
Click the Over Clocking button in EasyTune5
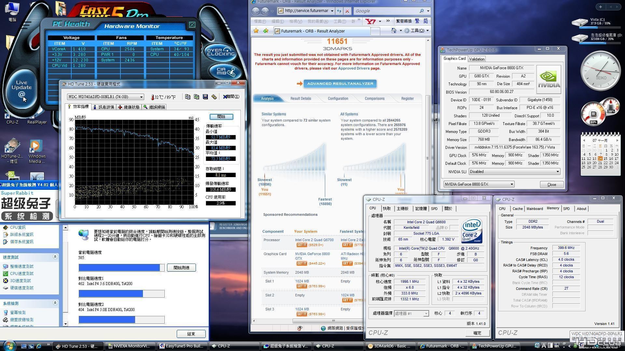pos(221,52)
